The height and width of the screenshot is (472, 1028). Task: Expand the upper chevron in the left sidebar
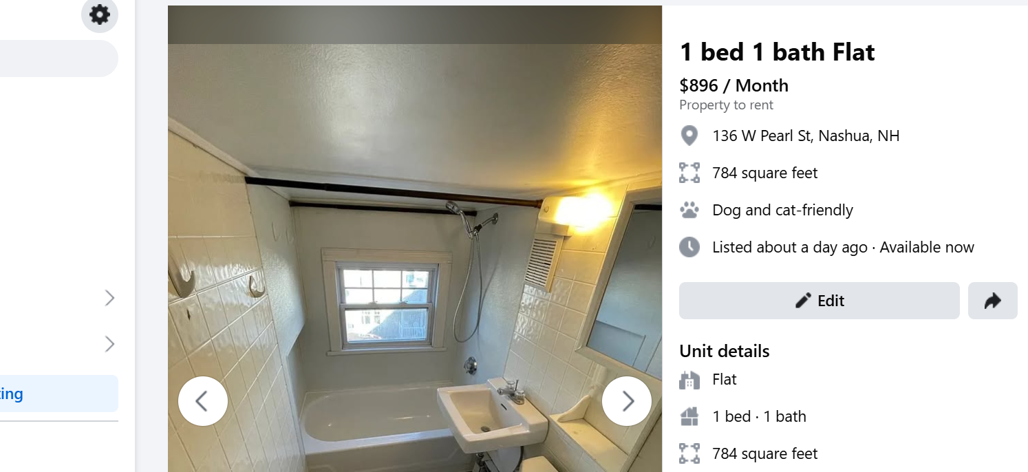click(x=109, y=298)
